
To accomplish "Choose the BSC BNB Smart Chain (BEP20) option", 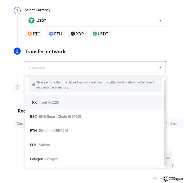I will (x=95, y=117).
